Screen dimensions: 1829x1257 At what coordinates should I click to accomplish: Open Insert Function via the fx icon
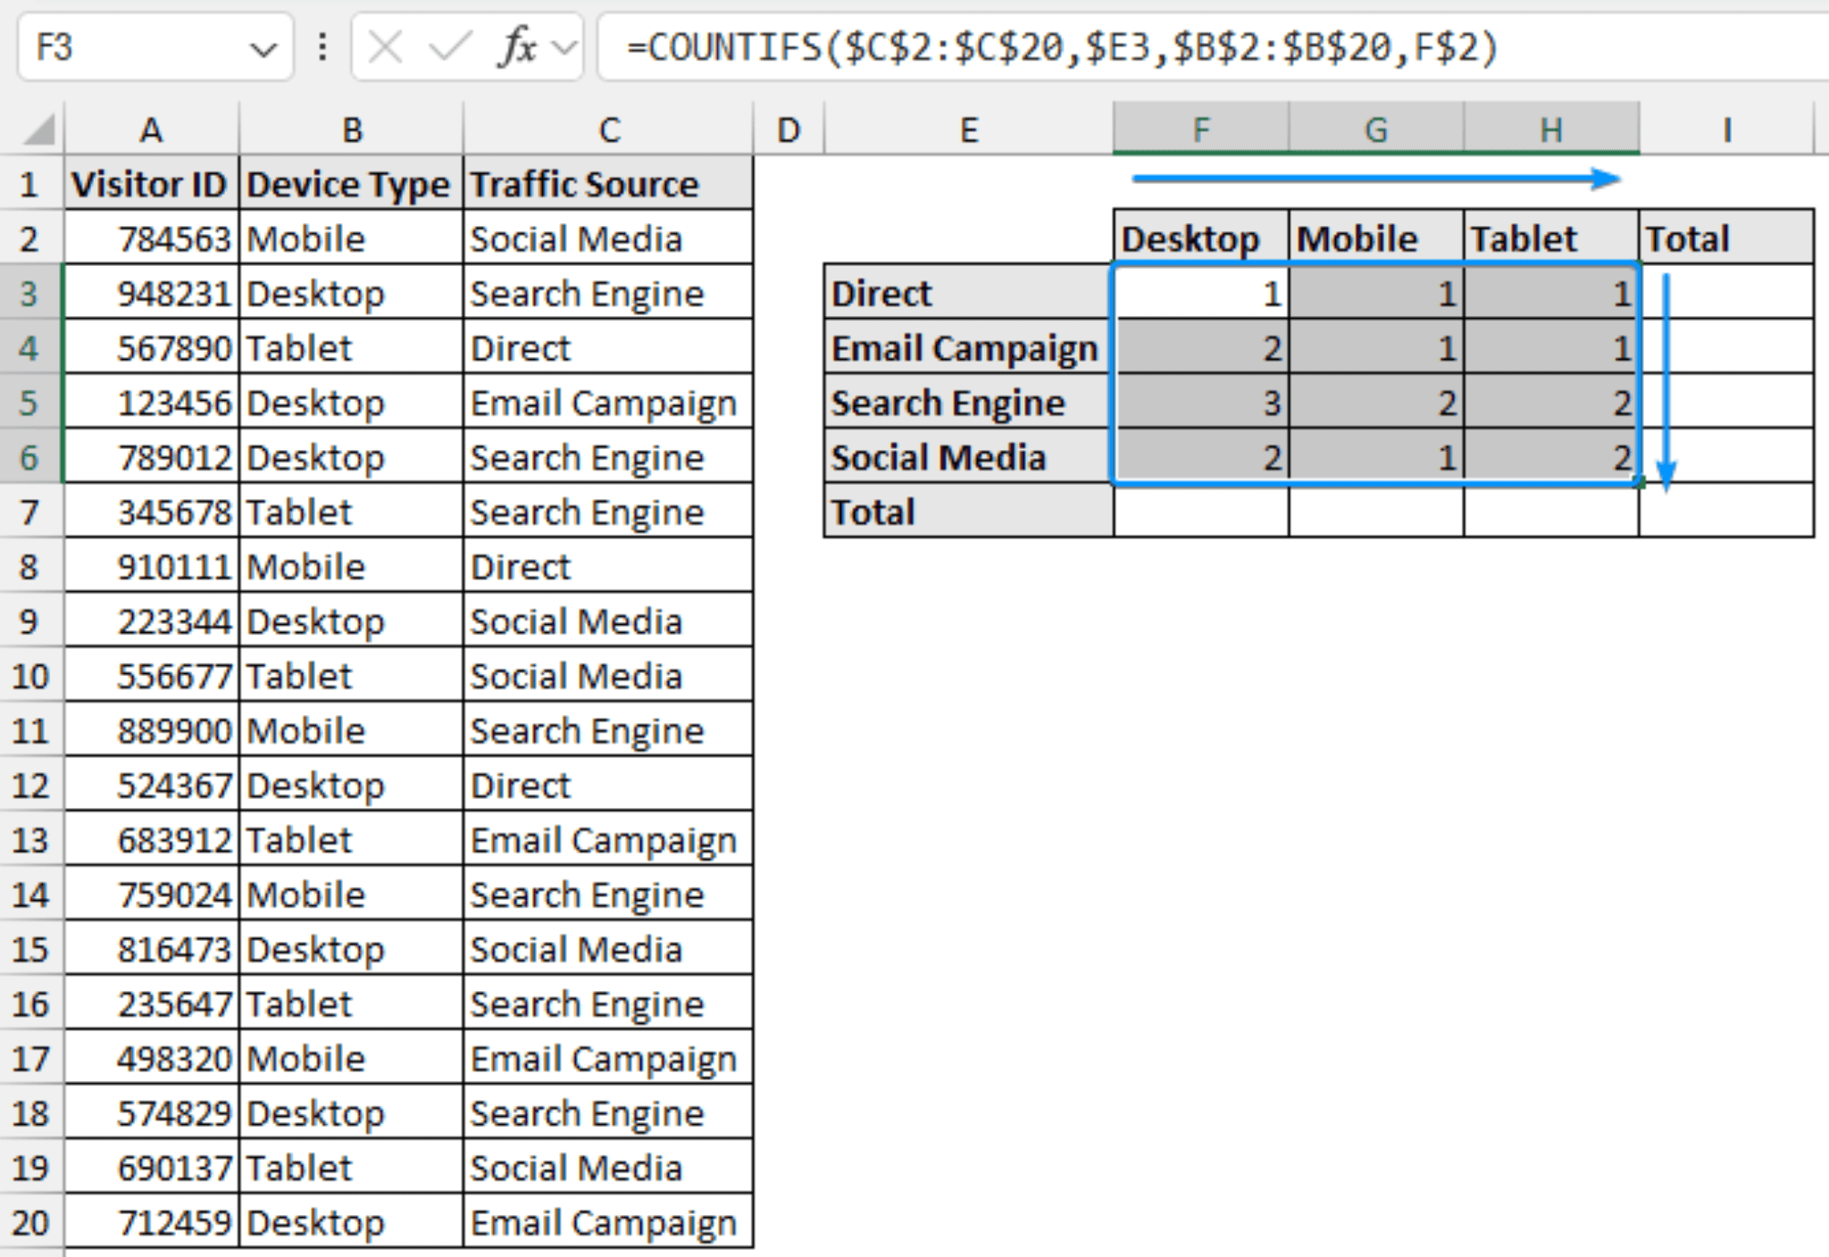coord(518,46)
